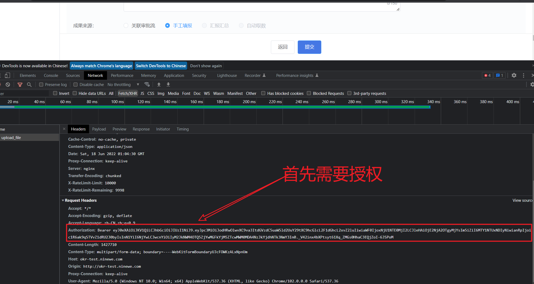Image resolution: width=534 pixels, height=284 pixels.
Task: Clear the network request log
Action: point(8,84)
